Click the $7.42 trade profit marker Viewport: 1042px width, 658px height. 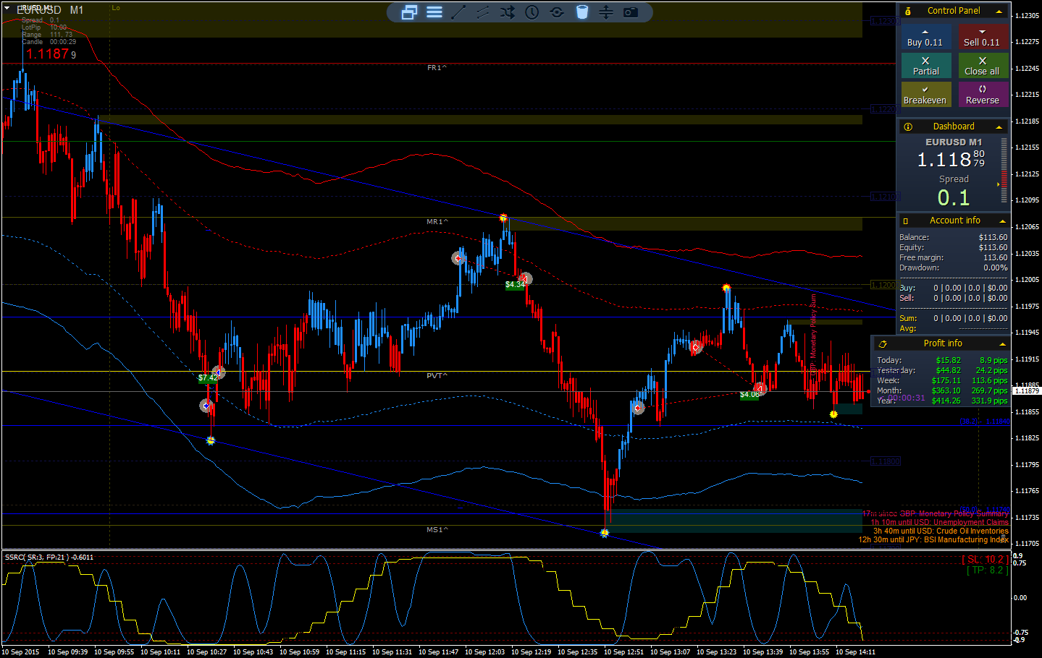tap(208, 377)
